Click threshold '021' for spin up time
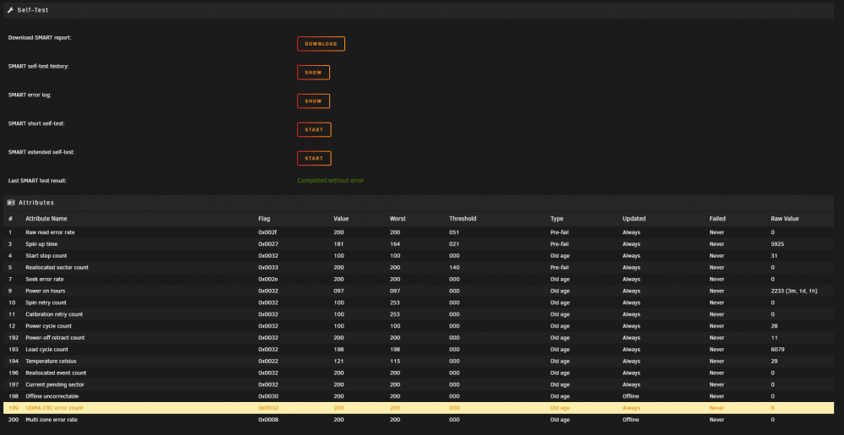The height and width of the screenshot is (435, 844). point(454,244)
